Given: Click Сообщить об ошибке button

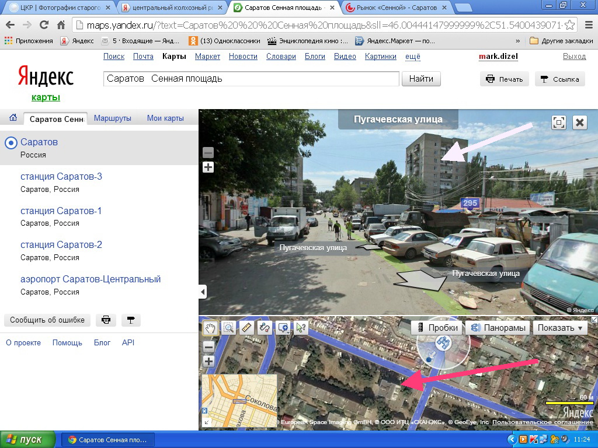Looking at the screenshot, I should (x=47, y=320).
